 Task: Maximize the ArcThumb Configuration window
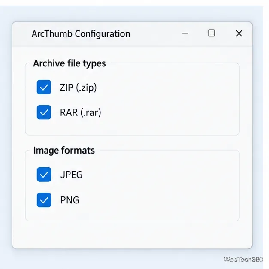pyautogui.click(x=212, y=33)
